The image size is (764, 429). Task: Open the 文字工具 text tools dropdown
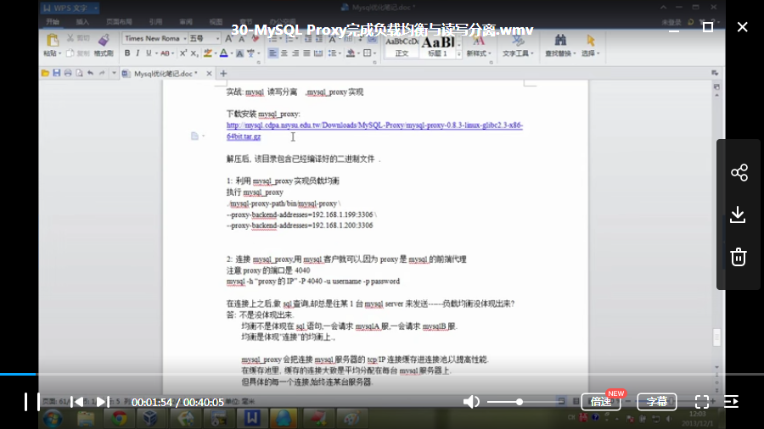click(518, 53)
